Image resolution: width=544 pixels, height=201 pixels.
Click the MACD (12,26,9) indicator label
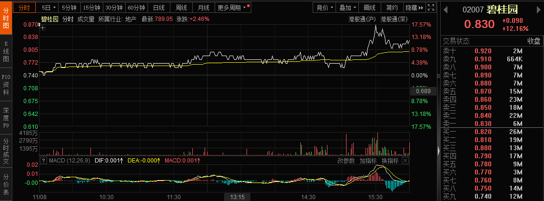[x=69, y=161]
